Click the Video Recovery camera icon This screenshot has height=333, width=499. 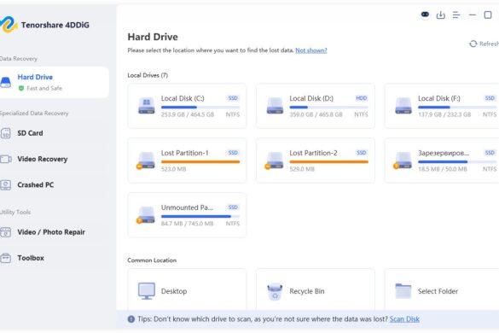pyautogui.click(x=6, y=159)
